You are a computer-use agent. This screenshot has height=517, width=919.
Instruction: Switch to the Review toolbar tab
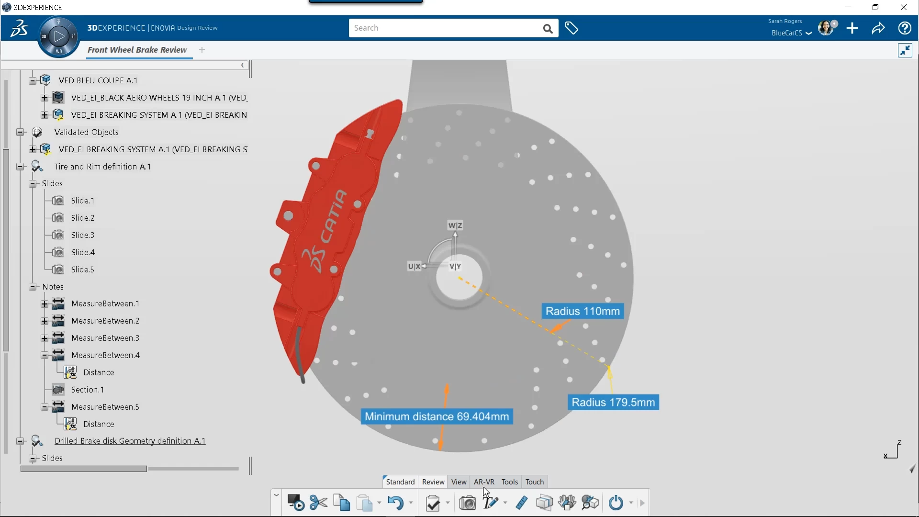[433, 482]
